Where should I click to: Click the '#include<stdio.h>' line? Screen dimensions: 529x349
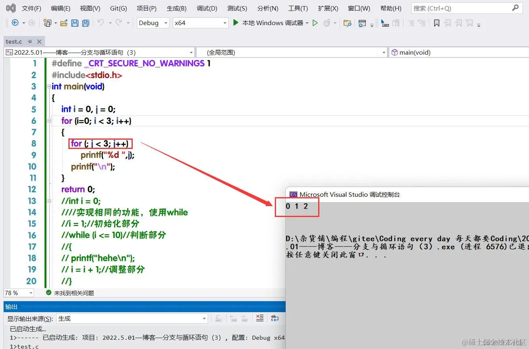click(x=87, y=75)
